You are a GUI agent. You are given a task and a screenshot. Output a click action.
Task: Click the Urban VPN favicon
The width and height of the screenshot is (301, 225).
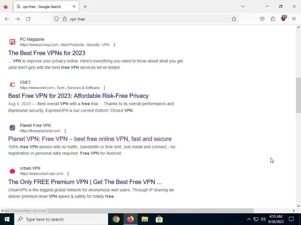click(12, 171)
